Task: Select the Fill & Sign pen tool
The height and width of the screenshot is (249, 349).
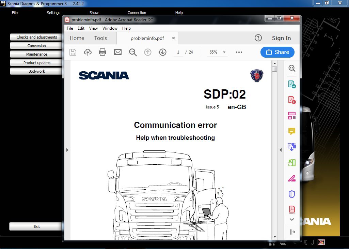Action: 292,178
